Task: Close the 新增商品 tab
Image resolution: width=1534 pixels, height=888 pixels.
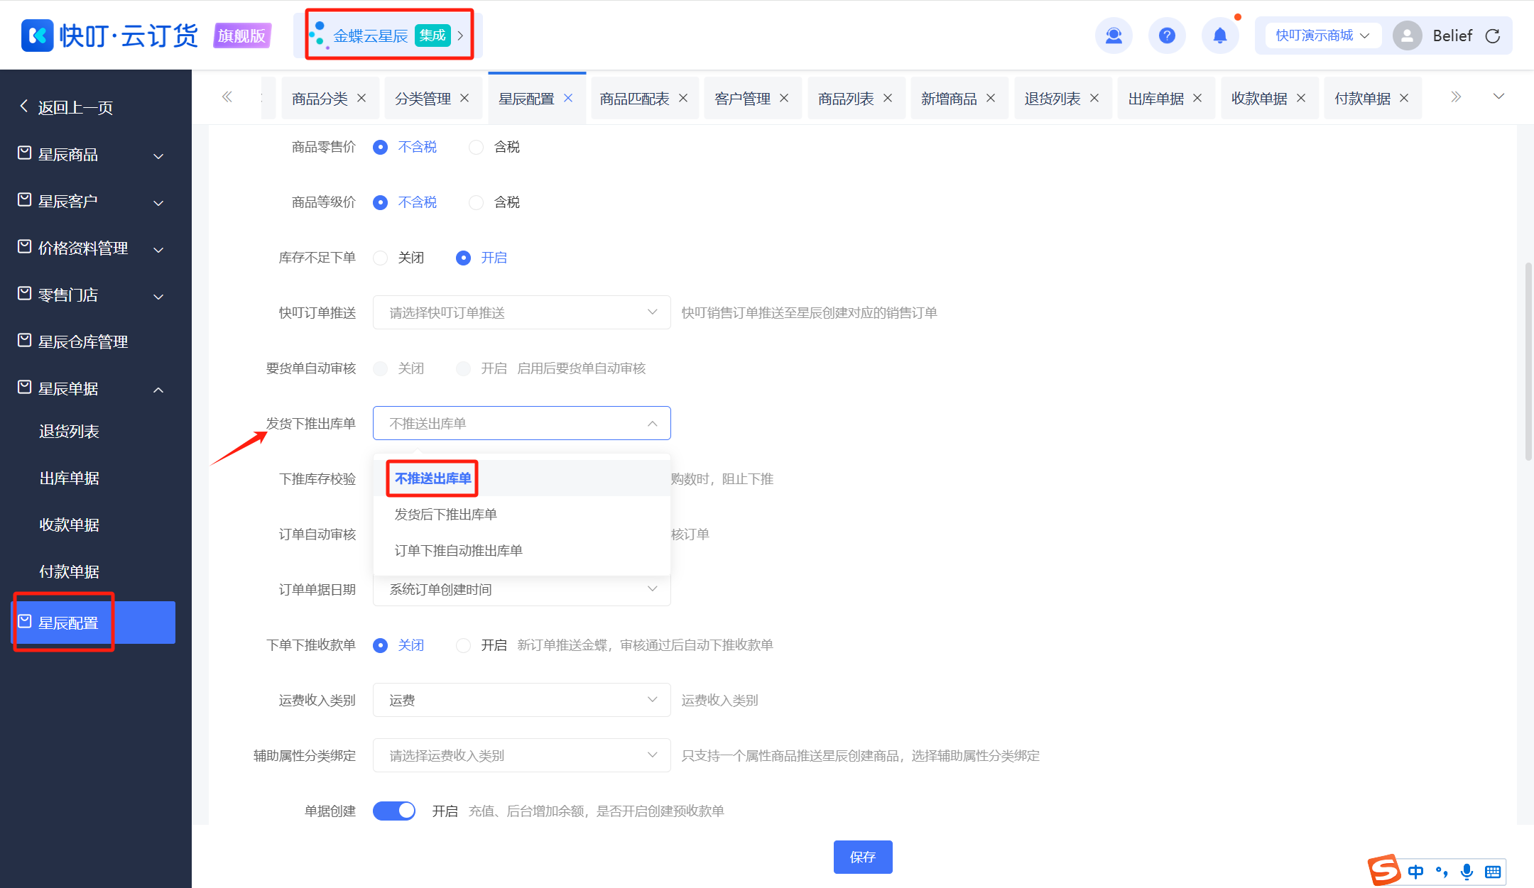Action: tap(991, 98)
